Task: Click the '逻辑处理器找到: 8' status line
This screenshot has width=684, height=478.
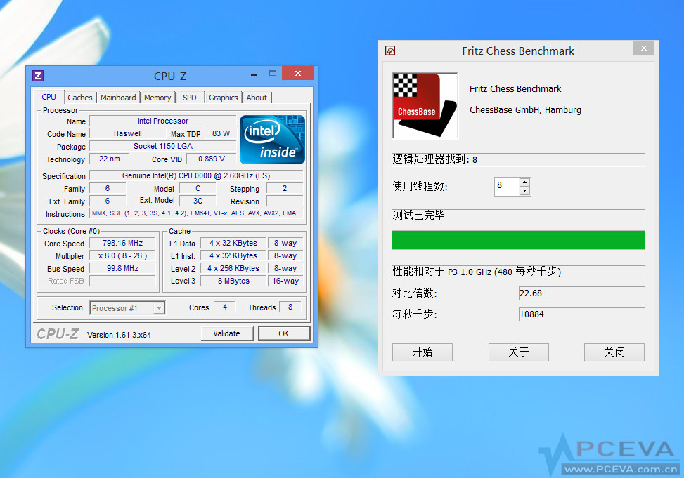Action: click(x=518, y=159)
